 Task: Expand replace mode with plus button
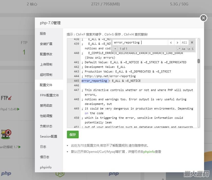tap(115, 49)
